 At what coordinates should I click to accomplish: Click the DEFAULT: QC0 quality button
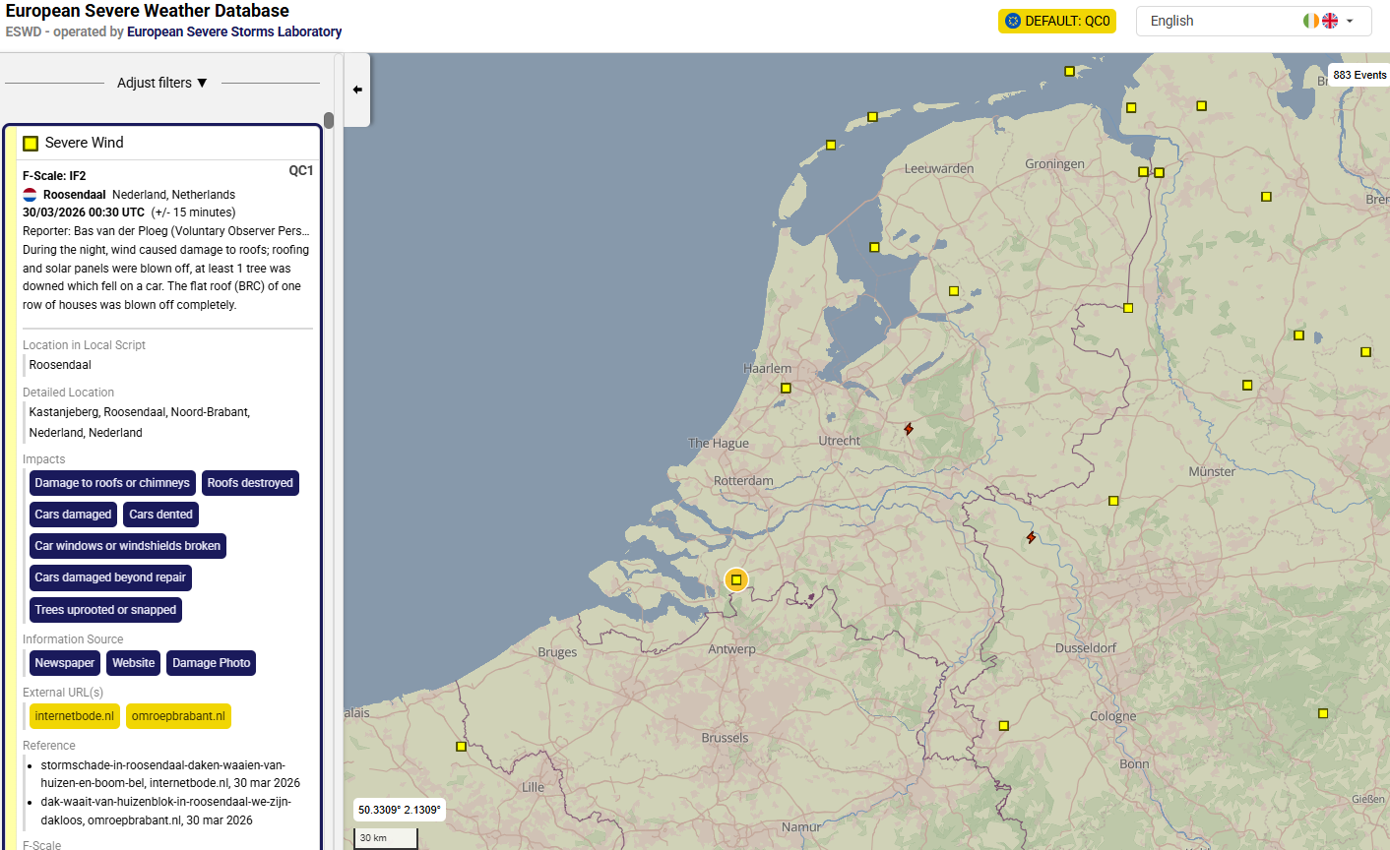pyautogui.click(x=1057, y=21)
